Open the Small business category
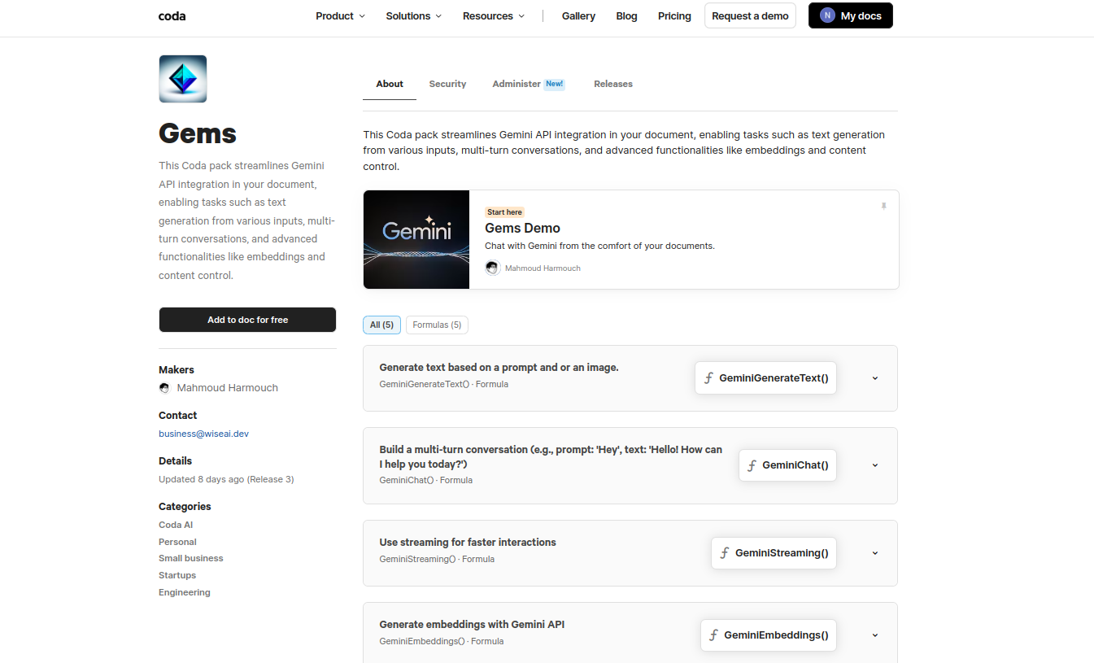 pyautogui.click(x=190, y=558)
